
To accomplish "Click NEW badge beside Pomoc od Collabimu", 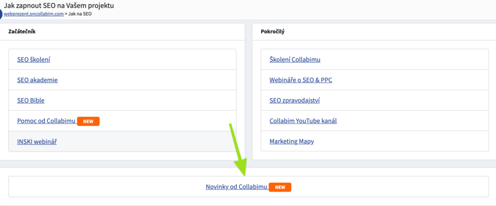I will pos(88,121).
